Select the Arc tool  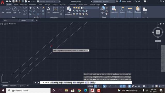tap(20, 10)
